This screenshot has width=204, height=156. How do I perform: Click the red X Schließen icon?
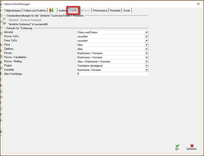[x=192, y=146]
